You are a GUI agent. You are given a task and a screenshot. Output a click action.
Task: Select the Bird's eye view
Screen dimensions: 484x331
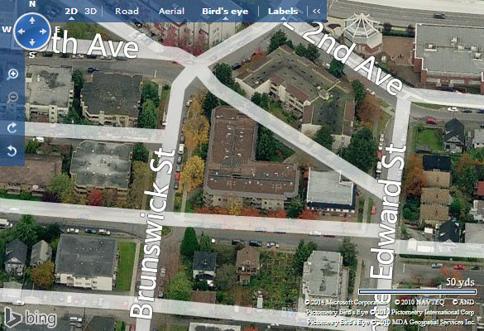(x=225, y=12)
